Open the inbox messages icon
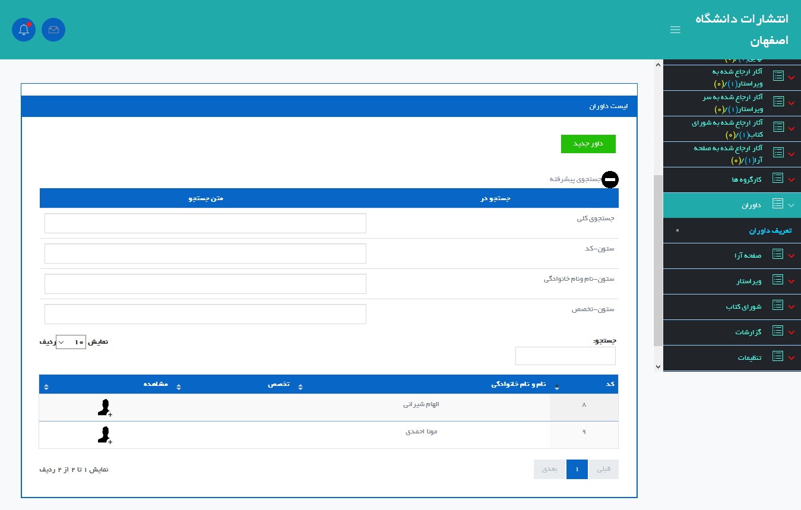801x510 pixels. 53,30
